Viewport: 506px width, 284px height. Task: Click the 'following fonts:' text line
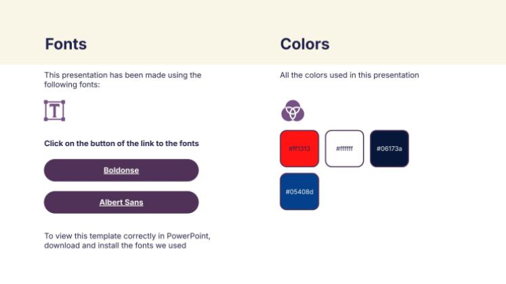(72, 85)
